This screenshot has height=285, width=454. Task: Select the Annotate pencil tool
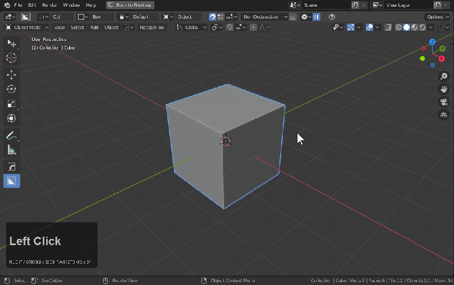pyautogui.click(x=11, y=135)
